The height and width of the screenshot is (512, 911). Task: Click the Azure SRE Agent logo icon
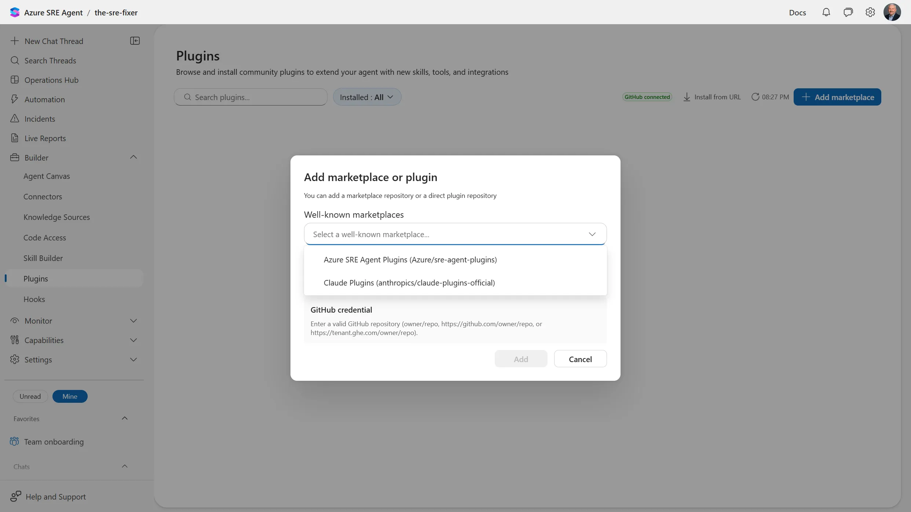pos(15,12)
